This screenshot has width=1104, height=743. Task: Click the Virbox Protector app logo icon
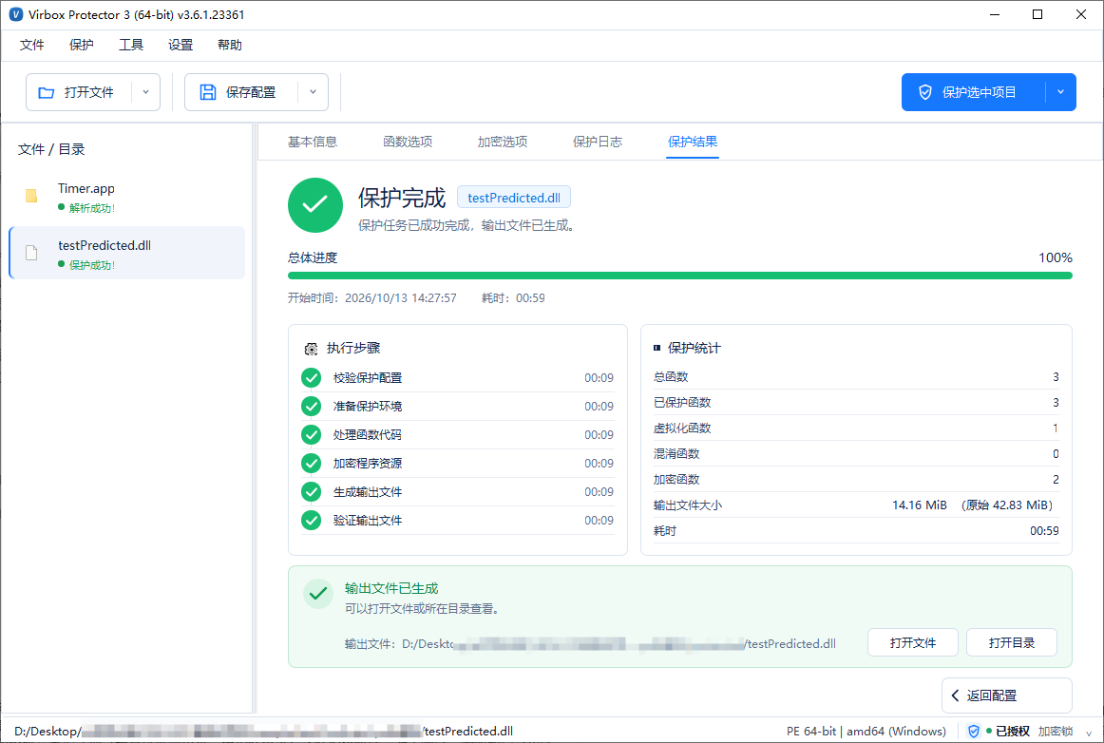(x=15, y=14)
